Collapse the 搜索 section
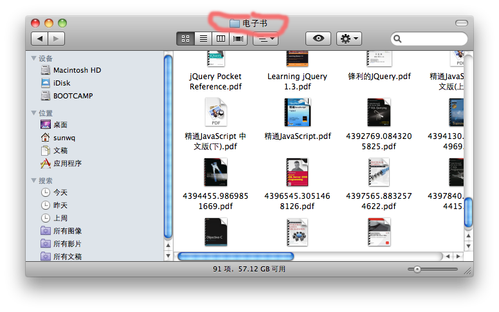499x312 pixels. [x=33, y=181]
